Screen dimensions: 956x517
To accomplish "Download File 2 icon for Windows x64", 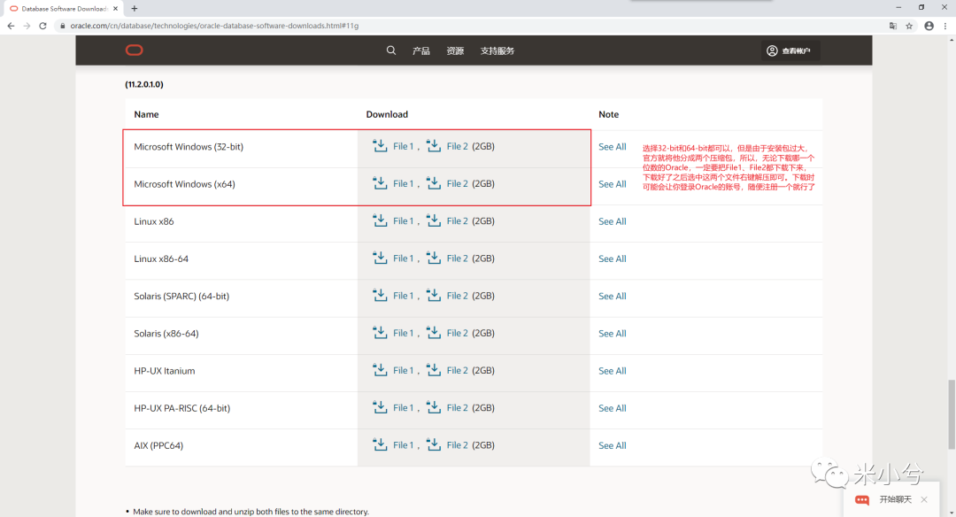I will point(434,183).
